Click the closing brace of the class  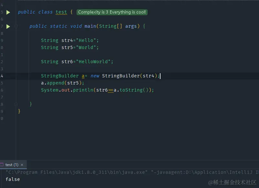coord(19,111)
